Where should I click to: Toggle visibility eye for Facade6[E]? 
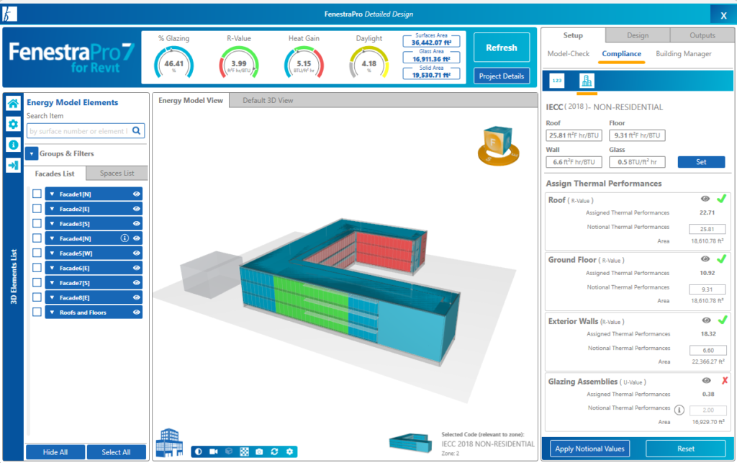click(x=136, y=268)
